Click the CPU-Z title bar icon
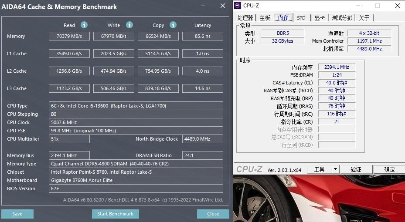 (238, 5)
